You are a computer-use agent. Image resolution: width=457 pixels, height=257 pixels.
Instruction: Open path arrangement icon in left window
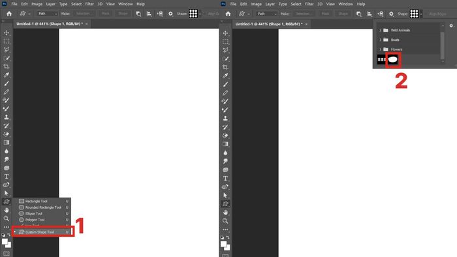(160, 14)
